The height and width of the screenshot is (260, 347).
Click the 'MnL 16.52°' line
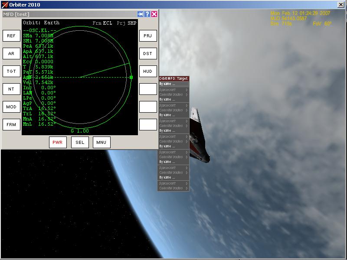[39, 124]
